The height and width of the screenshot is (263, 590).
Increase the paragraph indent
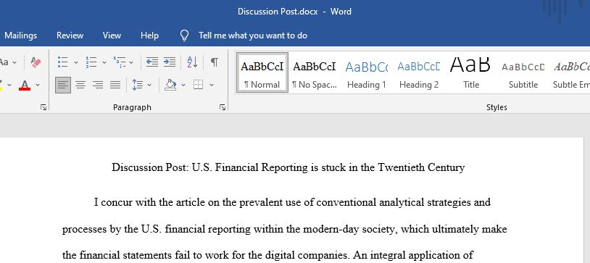(x=170, y=62)
